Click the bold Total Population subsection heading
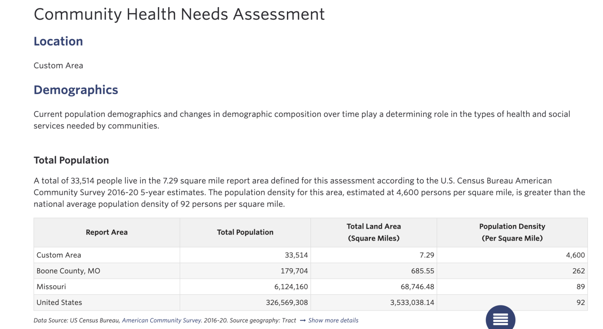 click(71, 160)
